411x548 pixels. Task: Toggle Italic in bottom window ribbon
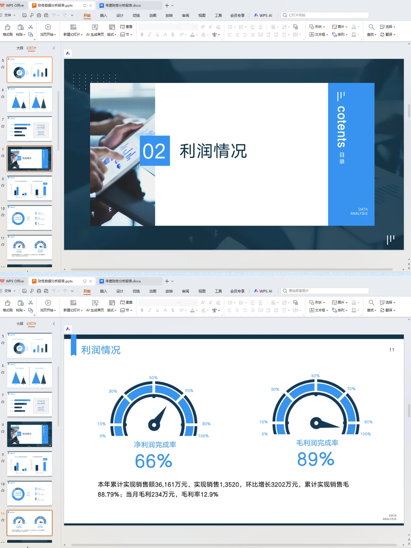[150, 310]
